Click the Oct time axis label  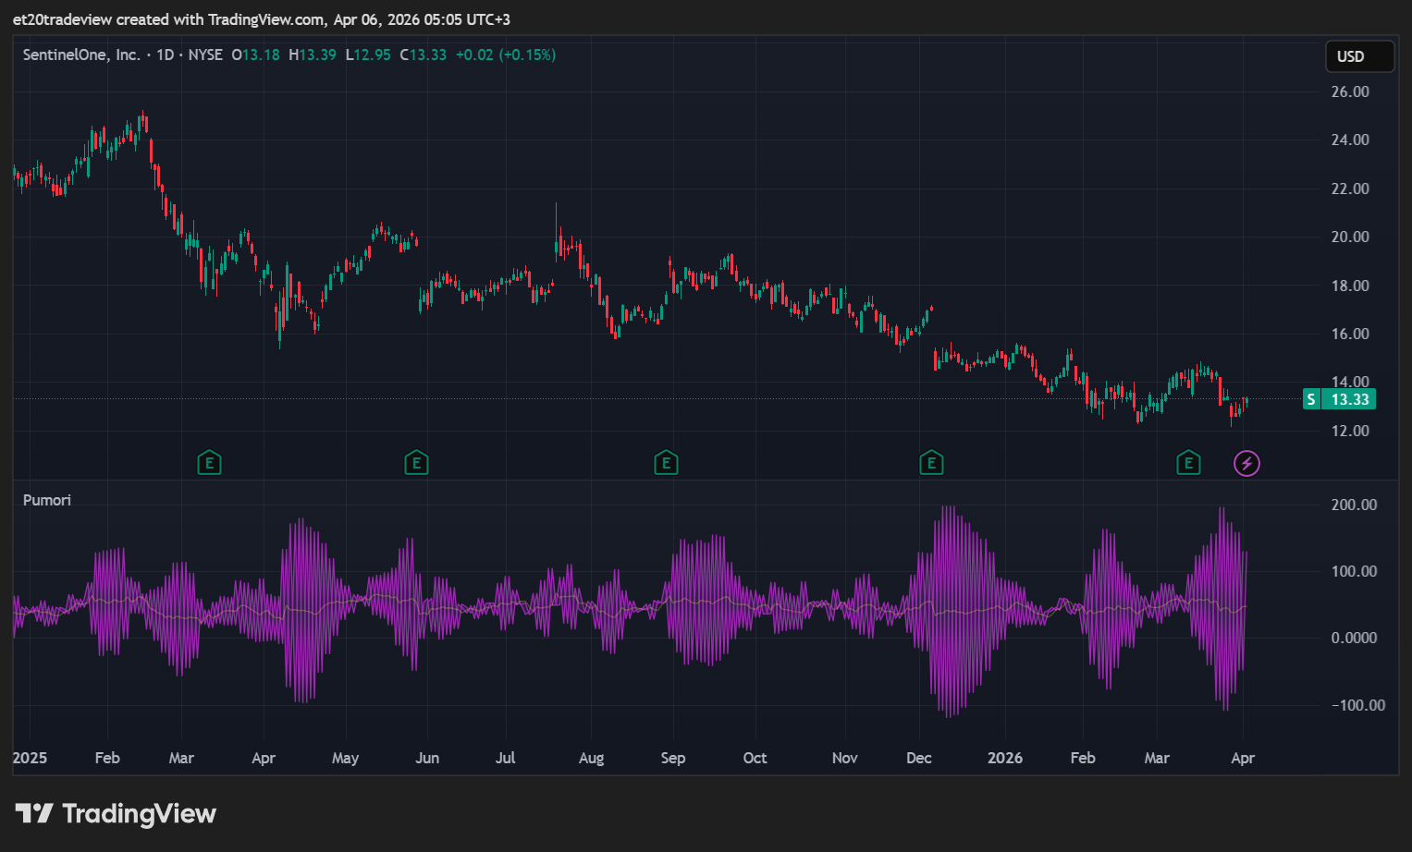pyautogui.click(x=755, y=758)
